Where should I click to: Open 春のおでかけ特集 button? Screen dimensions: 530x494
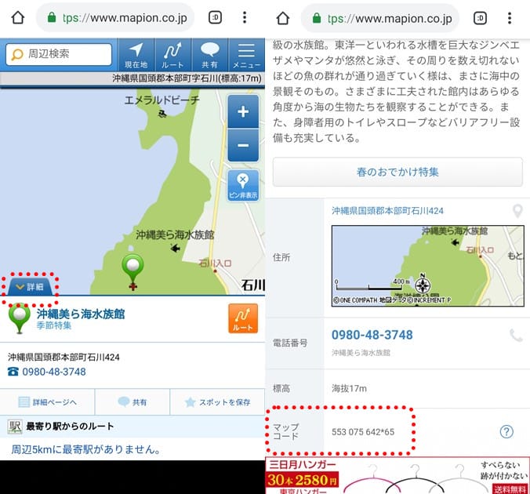click(397, 172)
